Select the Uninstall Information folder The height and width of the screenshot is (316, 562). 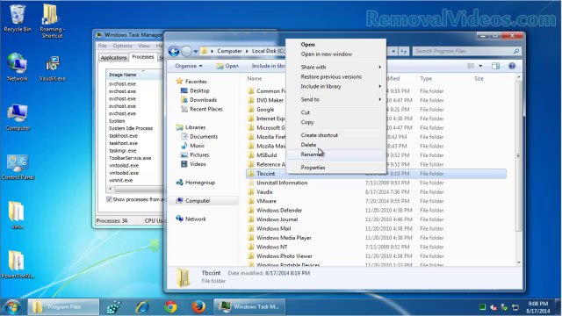pyautogui.click(x=282, y=183)
